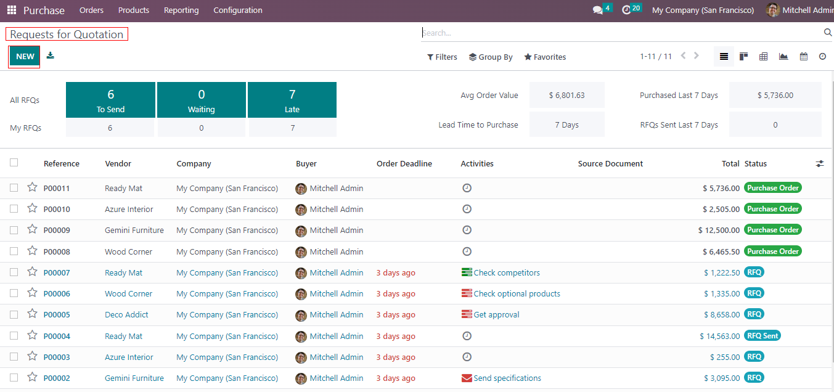
Task: Open the Check competitors activity link
Action: tap(506, 273)
